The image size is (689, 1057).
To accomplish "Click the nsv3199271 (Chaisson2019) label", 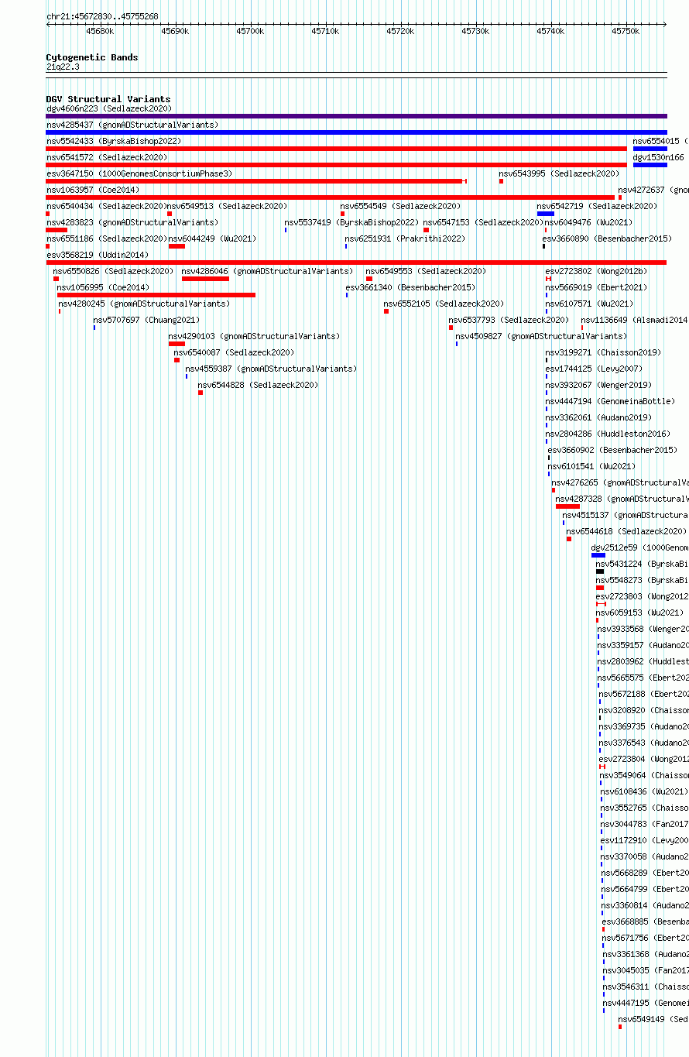I will 603,353.
